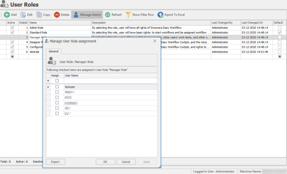Toggle Active checkbox for Admin Role
Viewport: 287px width, 174px height.
pos(12,28)
